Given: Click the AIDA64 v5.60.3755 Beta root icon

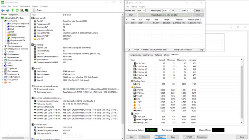Looking at the screenshot, I should [3, 18].
